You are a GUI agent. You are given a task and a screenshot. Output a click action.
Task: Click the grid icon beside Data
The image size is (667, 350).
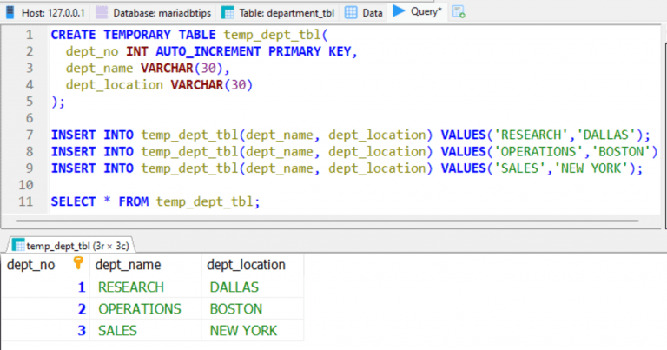(x=351, y=13)
